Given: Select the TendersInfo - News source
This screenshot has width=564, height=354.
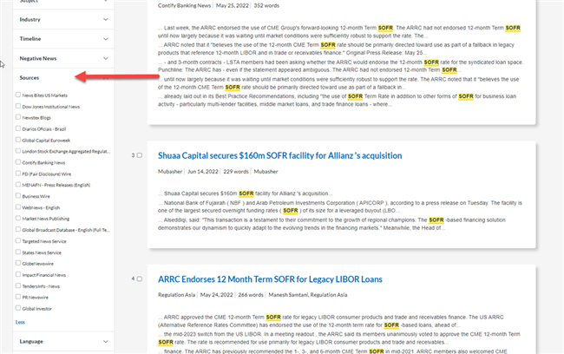Looking at the screenshot, I should [18, 285].
